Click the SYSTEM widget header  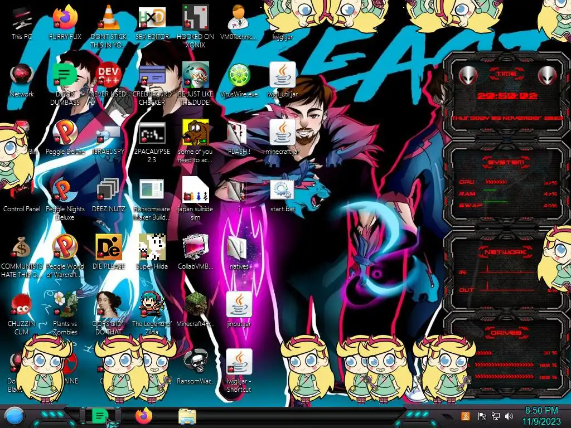[x=506, y=162]
